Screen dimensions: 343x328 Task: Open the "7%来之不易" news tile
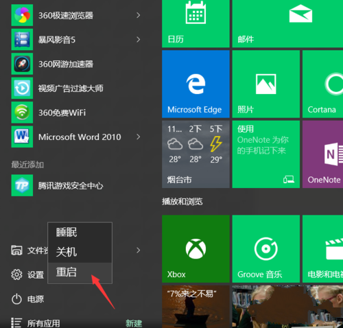(x=196, y=307)
